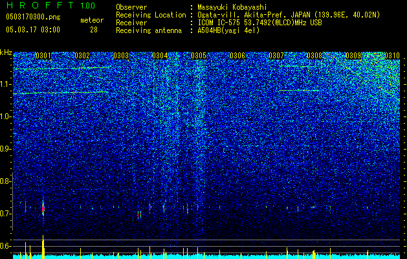
Task: Click the strong red meteor echo near 0301
Action: 43,209
